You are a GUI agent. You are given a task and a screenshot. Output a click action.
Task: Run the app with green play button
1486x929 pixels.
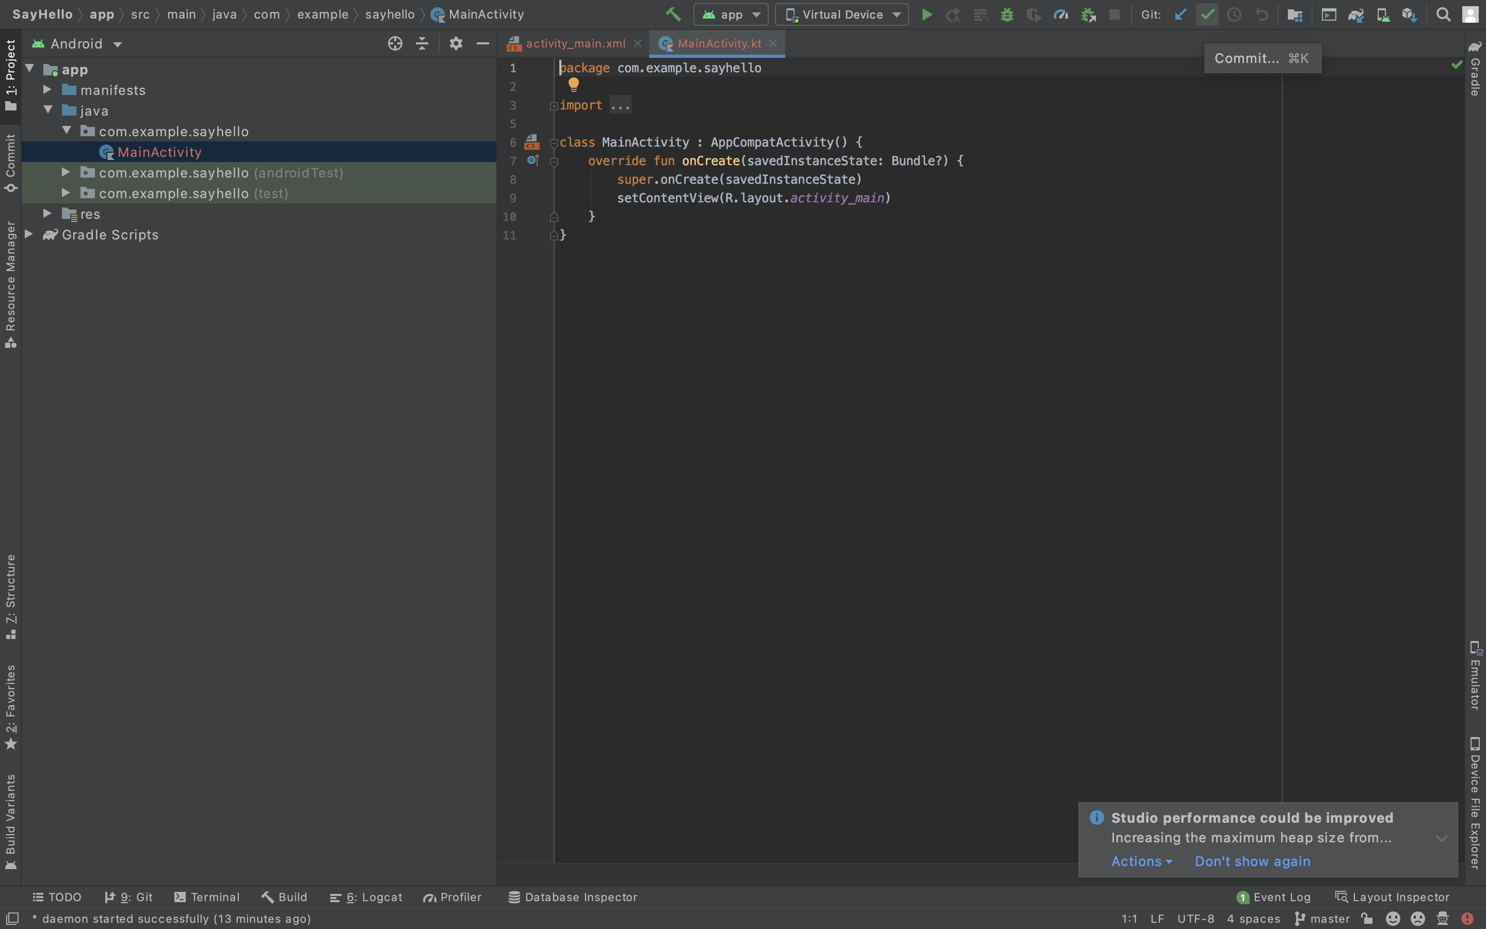click(x=927, y=14)
